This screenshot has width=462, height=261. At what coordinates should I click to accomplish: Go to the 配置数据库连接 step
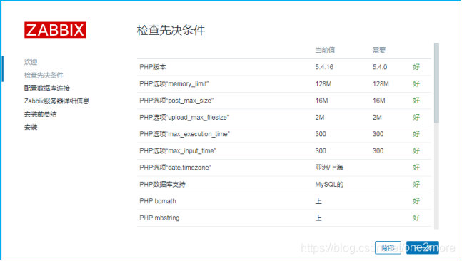(47, 88)
